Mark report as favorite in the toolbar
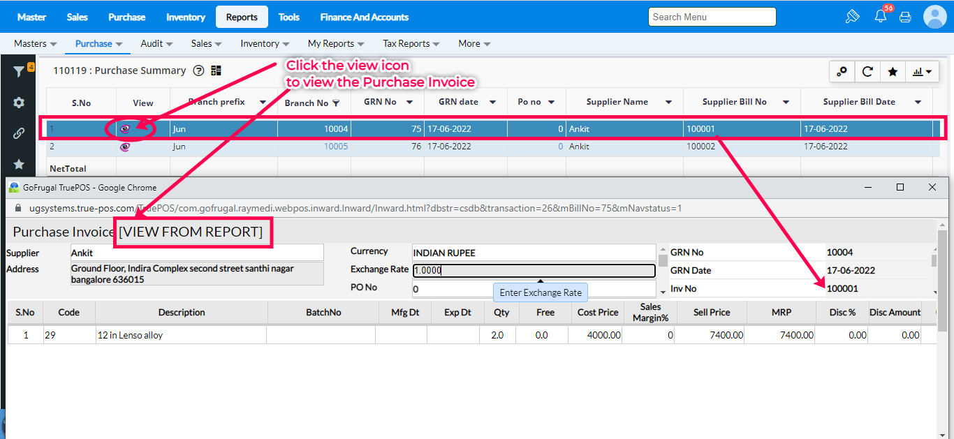The image size is (954, 439). [893, 71]
